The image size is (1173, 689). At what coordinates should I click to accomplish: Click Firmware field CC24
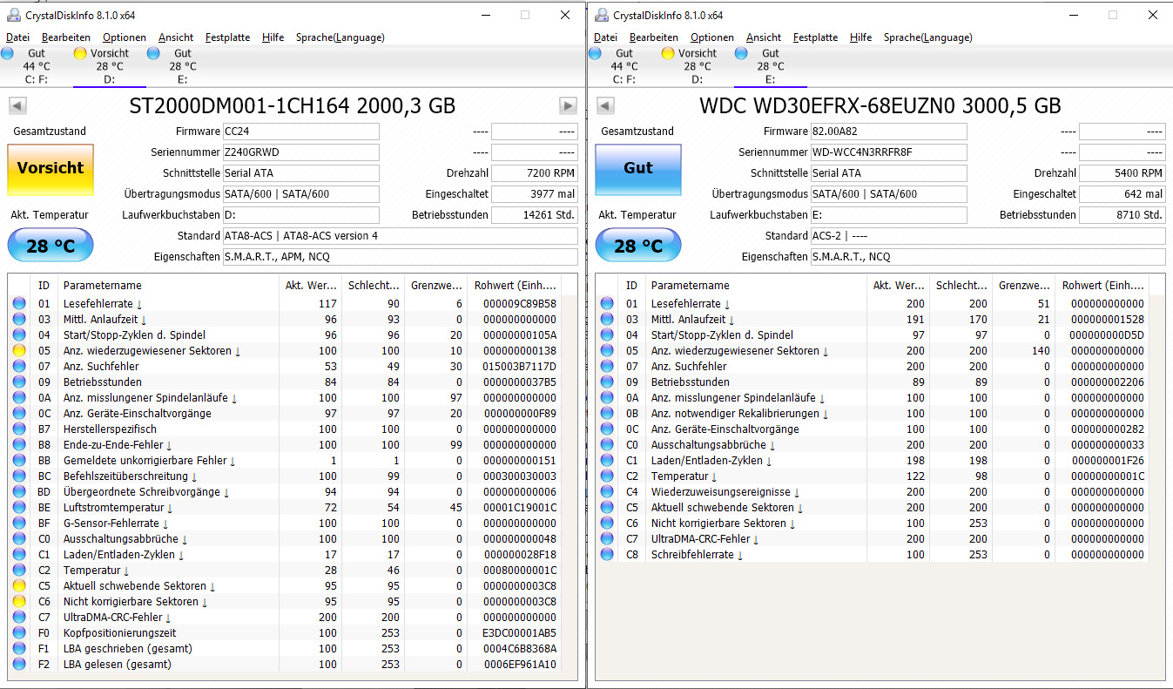click(301, 132)
